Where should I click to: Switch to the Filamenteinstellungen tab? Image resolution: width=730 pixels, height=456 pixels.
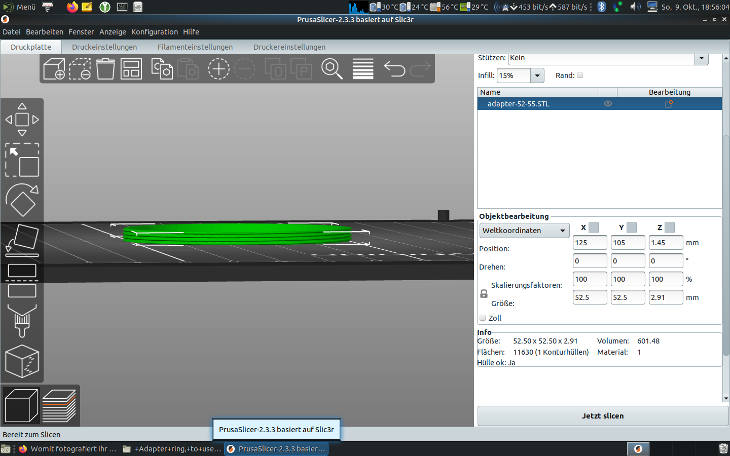pyautogui.click(x=195, y=47)
